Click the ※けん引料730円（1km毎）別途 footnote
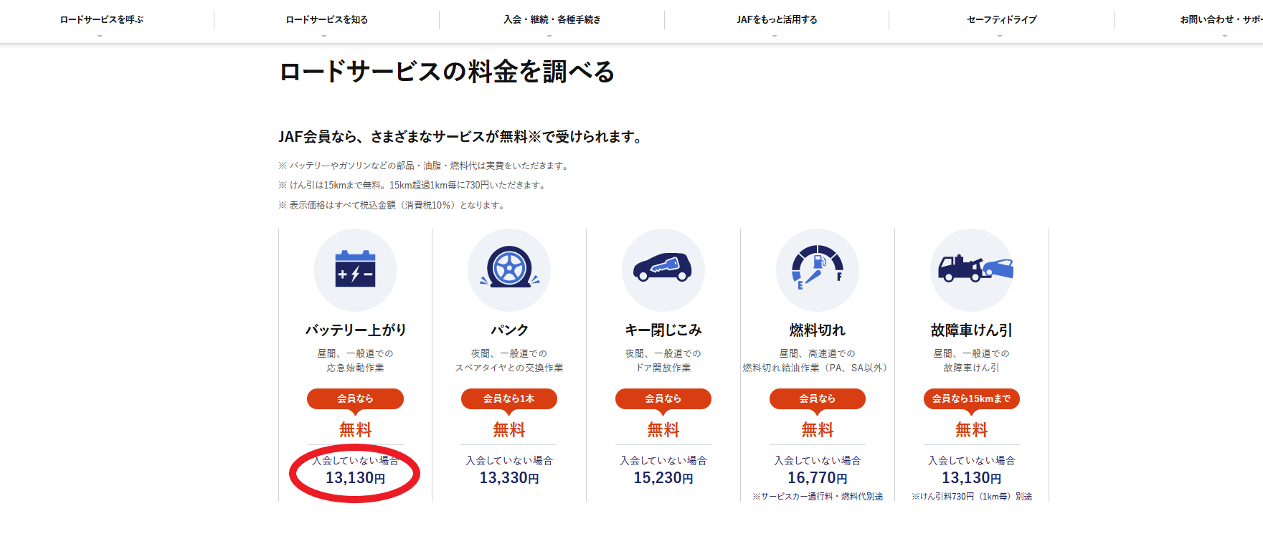Image resolution: width=1263 pixels, height=544 pixels. pyautogui.click(x=972, y=496)
